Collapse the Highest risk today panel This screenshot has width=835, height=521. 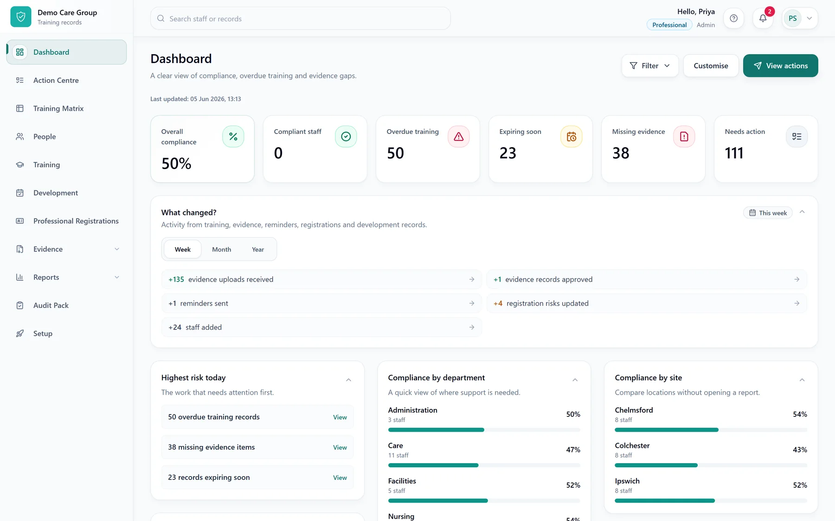point(349,380)
